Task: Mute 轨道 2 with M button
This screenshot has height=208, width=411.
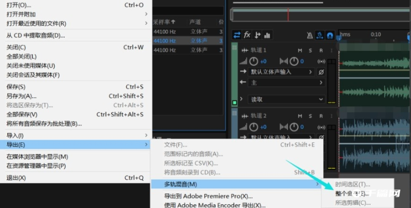Action: pos(300,116)
